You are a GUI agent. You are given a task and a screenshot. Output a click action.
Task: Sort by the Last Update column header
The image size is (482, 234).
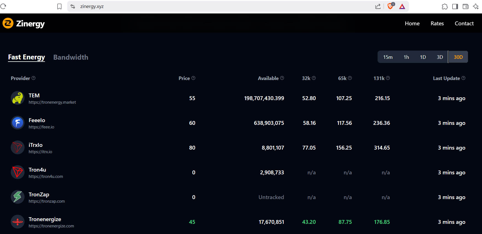click(x=446, y=78)
